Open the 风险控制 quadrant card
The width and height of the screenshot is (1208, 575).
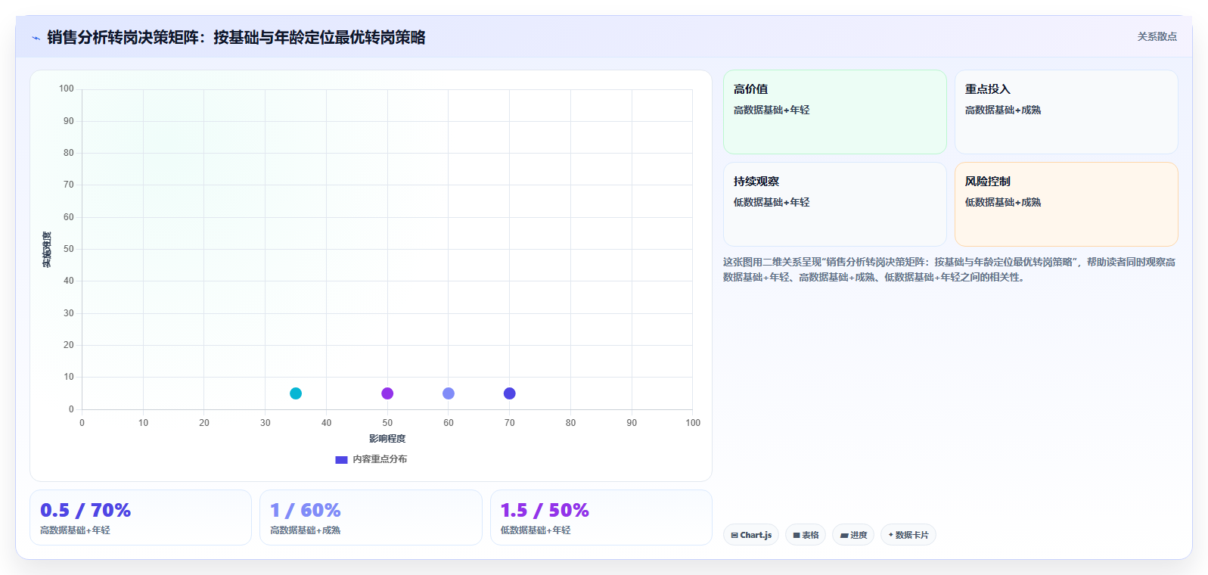(1067, 204)
